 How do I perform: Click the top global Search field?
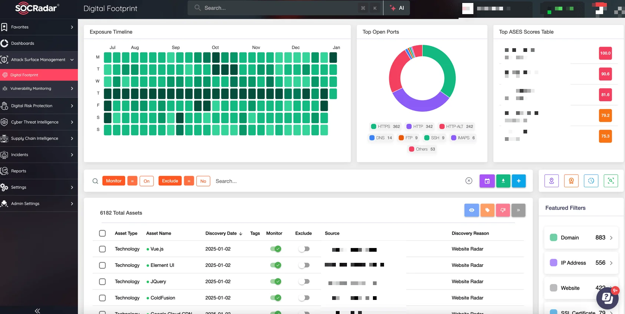tap(285, 8)
